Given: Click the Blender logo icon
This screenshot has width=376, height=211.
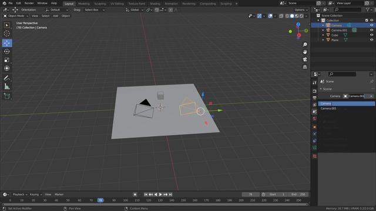Looking at the screenshot, I should point(4,4).
